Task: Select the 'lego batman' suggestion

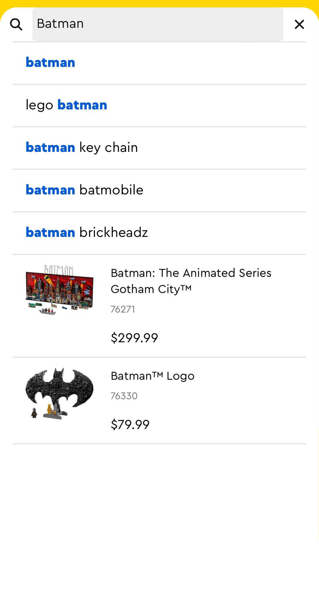Action: tap(66, 105)
